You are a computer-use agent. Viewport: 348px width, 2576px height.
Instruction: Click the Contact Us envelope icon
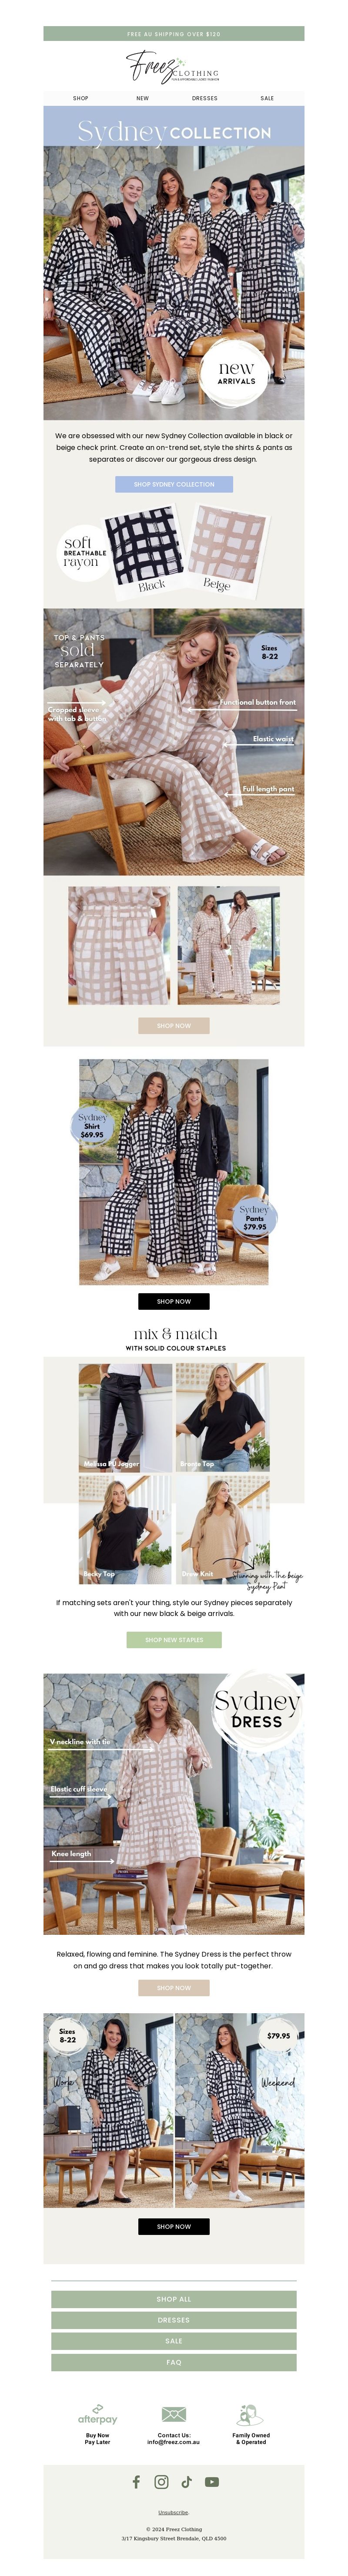(x=174, y=2414)
